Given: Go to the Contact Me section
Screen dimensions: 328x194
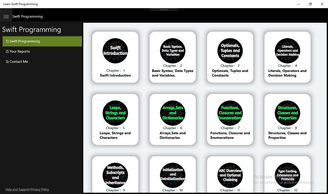Looking at the screenshot, I should [x=42, y=62].
